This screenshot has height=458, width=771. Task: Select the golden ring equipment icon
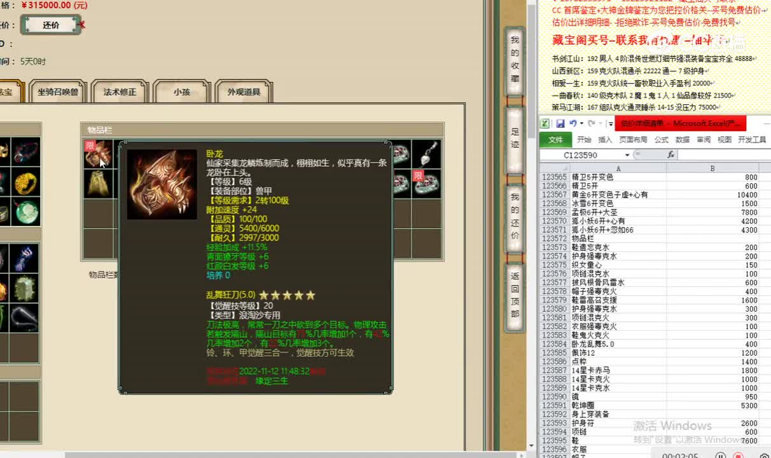coord(25,183)
